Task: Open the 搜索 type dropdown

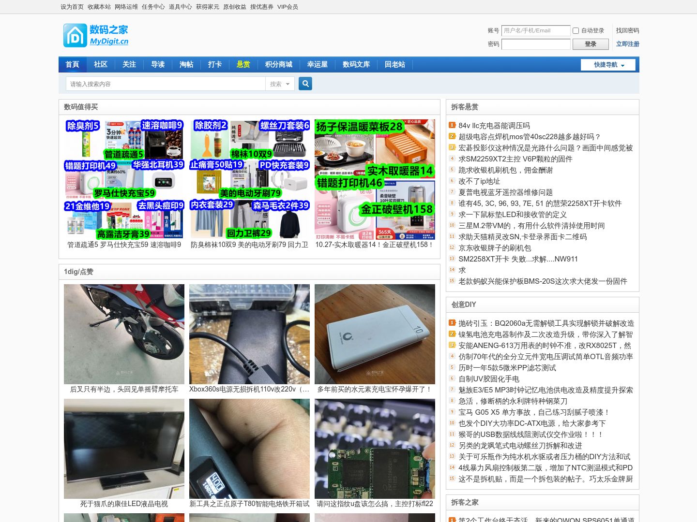Action: (x=280, y=84)
